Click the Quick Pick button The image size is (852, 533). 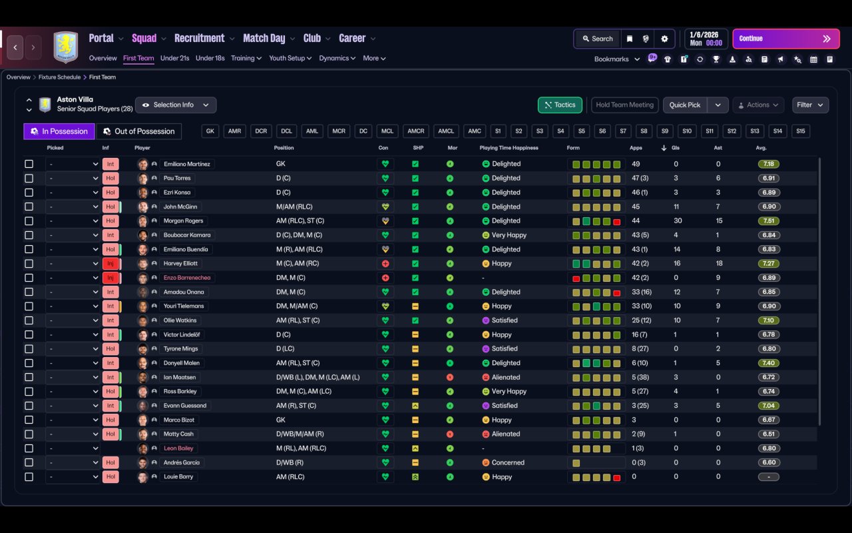[x=685, y=105]
